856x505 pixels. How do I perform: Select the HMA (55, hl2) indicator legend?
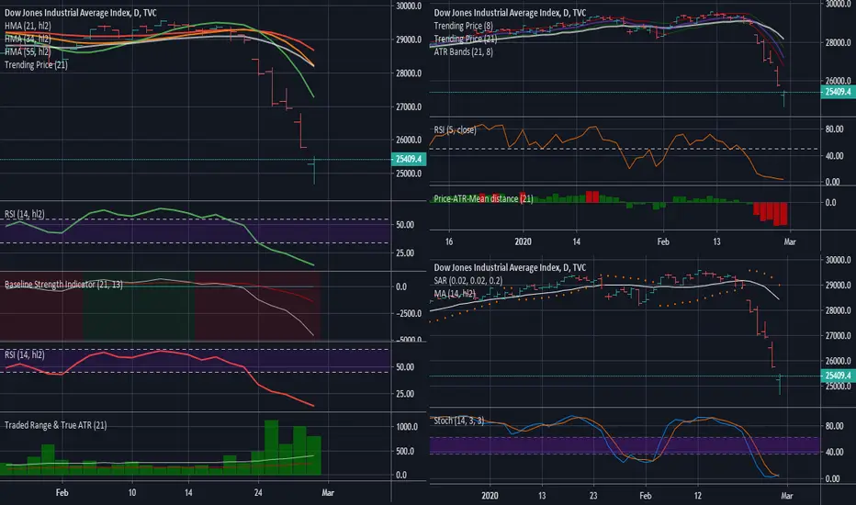tap(28, 51)
